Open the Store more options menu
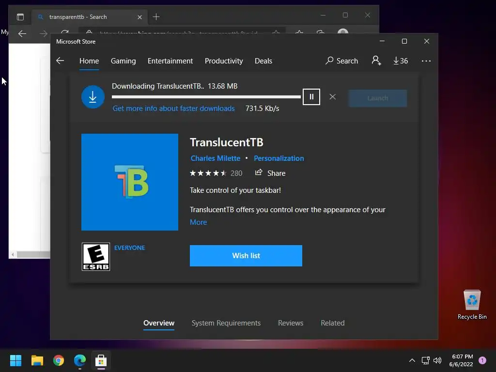This screenshot has width=496, height=372. [x=426, y=61]
